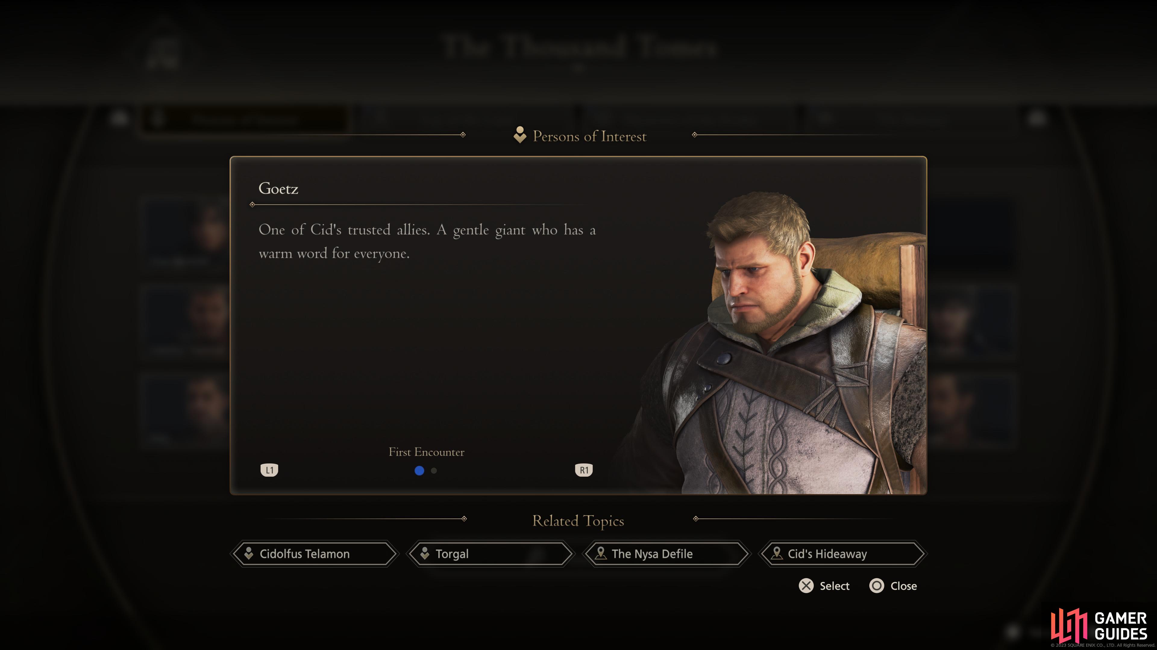Click the person icon on Cidolfus Telamon
This screenshot has height=650, width=1157.
(x=248, y=554)
